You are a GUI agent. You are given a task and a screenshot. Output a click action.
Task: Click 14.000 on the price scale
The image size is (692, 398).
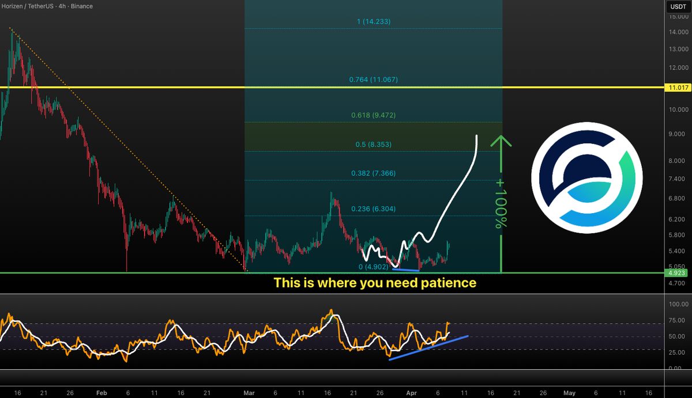(678, 32)
